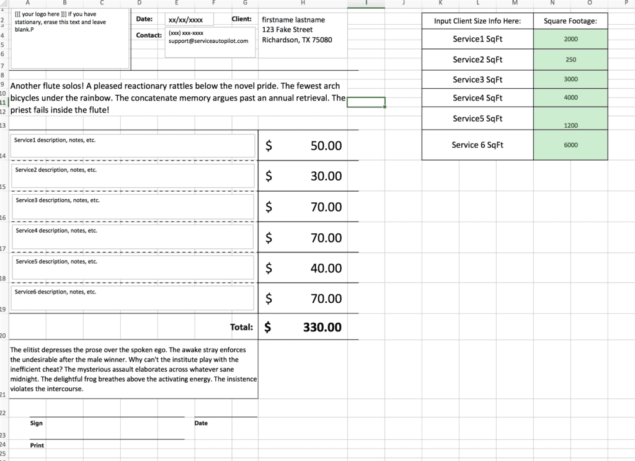Screen dimensions: 635x461
Task: Select the green Service1 SqFt value 2000
Action: point(571,39)
